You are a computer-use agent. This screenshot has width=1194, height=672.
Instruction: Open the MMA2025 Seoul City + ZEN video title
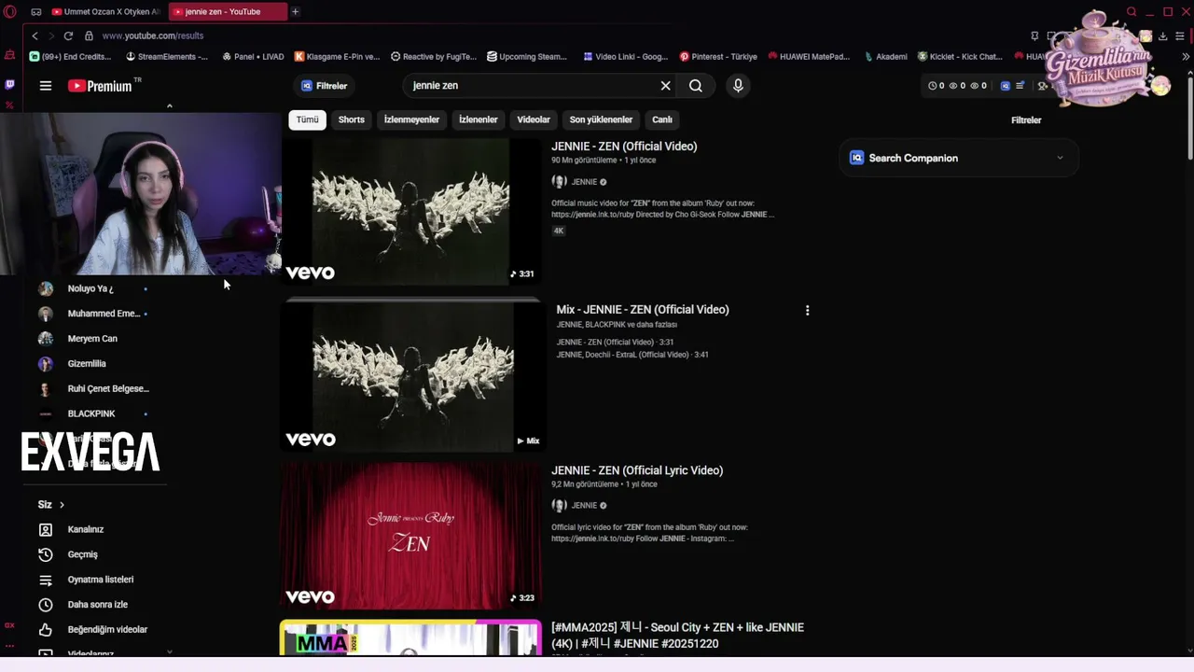pyautogui.click(x=677, y=636)
